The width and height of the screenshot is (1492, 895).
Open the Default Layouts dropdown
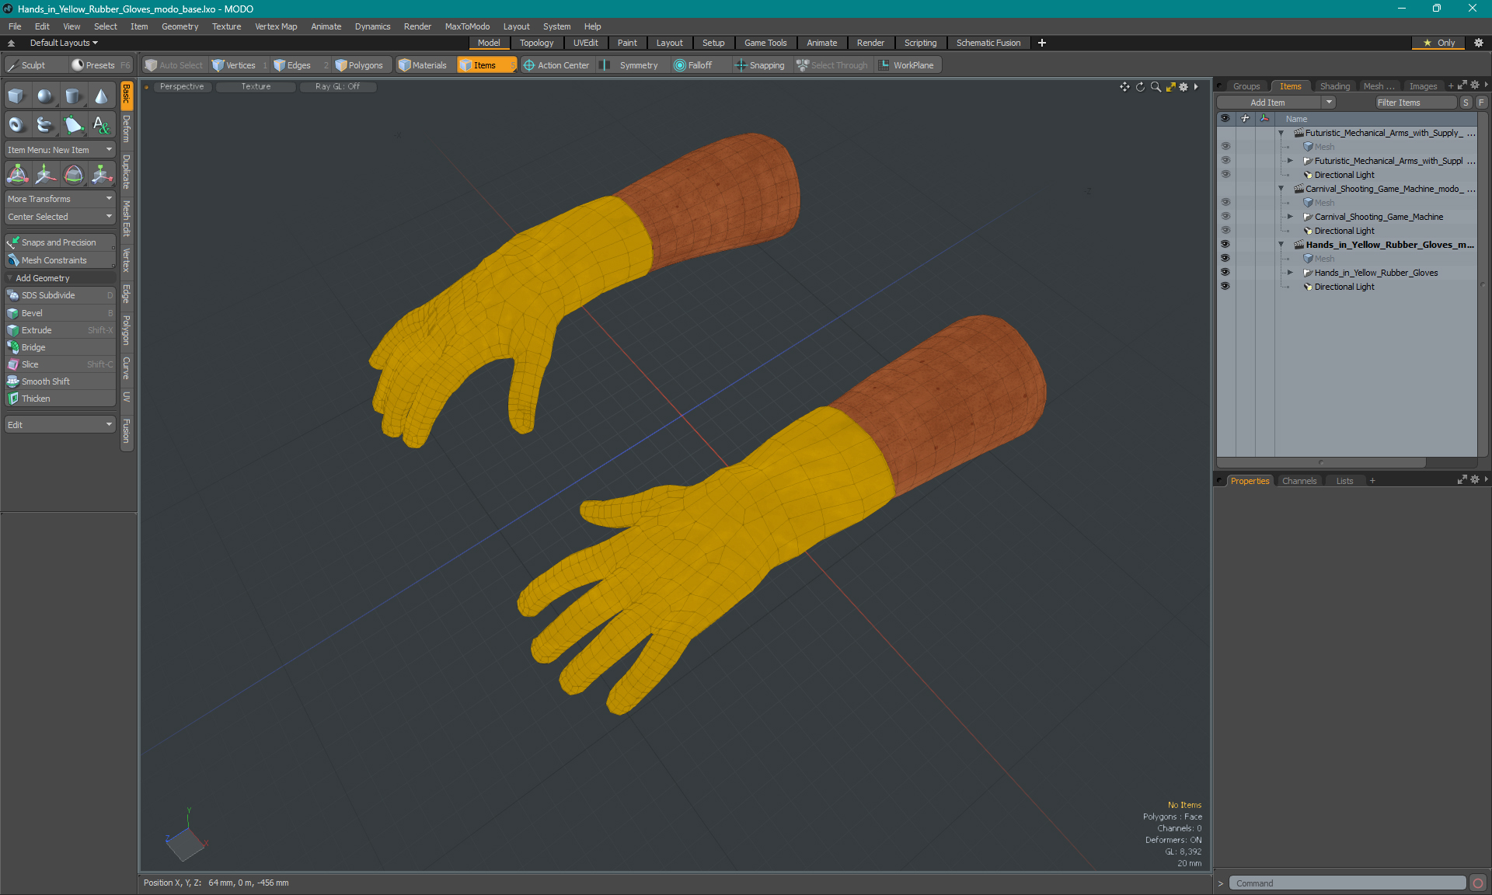click(x=58, y=43)
